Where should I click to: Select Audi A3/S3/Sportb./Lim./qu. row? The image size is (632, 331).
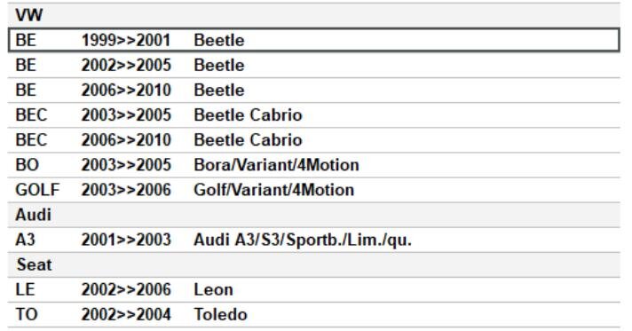point(314,240)
